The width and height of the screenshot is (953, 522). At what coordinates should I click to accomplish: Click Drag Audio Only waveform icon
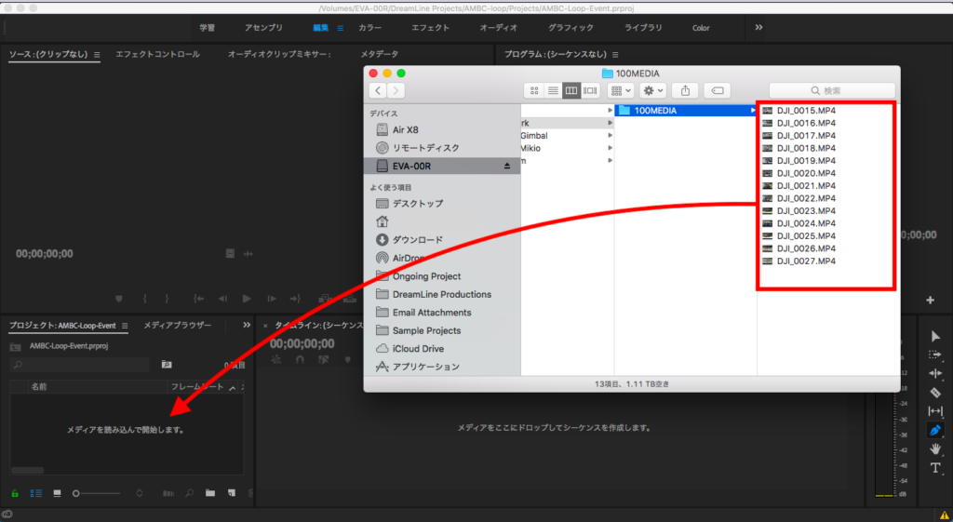click(x=248, y=253)
